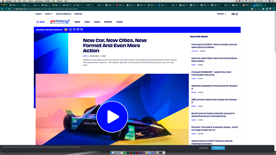Play the Gen3 car video
This screenshot has width=276, height=155.
[x=112, y=117]
